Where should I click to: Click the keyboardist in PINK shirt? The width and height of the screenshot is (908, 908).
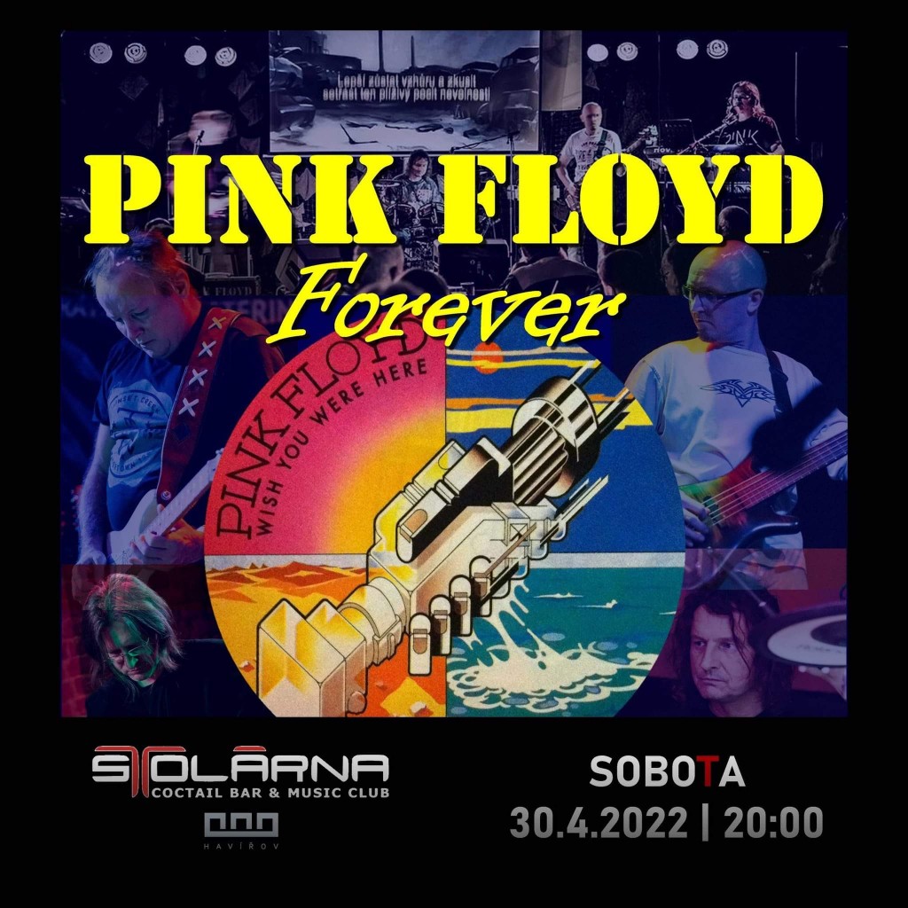747,119
